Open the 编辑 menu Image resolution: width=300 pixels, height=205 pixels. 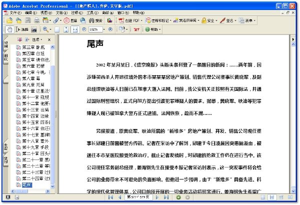point(31,12)
